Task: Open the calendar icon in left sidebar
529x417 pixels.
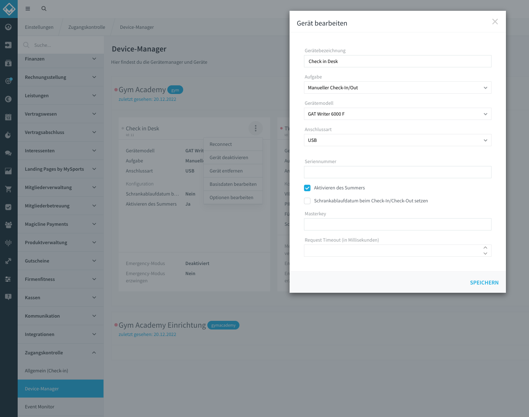Action: 8,117
